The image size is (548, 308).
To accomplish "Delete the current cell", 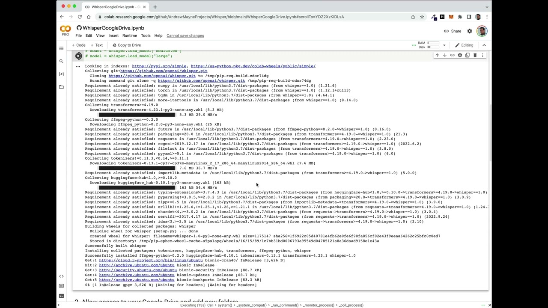I will coord(475,55).
